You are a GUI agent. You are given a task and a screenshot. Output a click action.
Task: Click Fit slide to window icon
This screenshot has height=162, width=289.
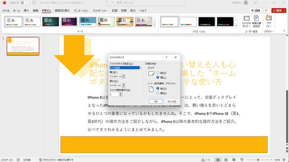pos(284,160)
